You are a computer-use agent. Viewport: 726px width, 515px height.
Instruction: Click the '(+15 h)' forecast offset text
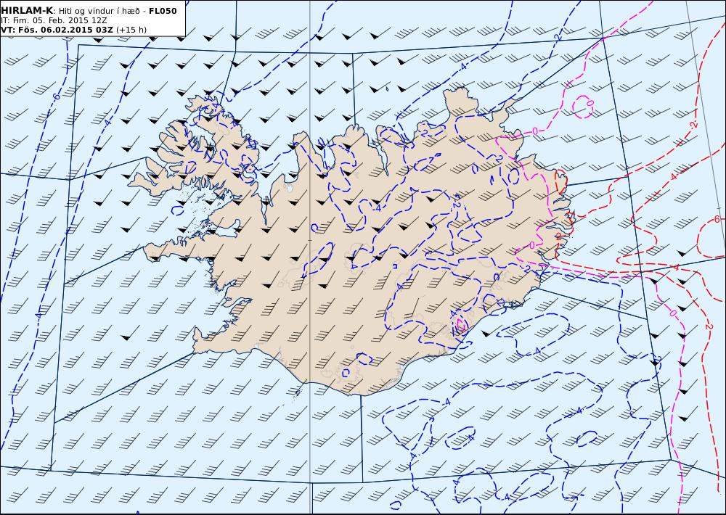pos(131,30)
